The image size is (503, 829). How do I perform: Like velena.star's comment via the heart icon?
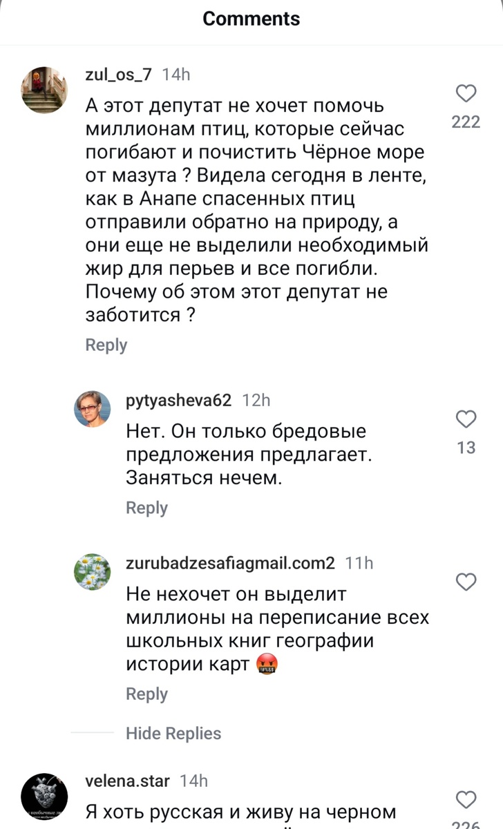click(465, 798)
